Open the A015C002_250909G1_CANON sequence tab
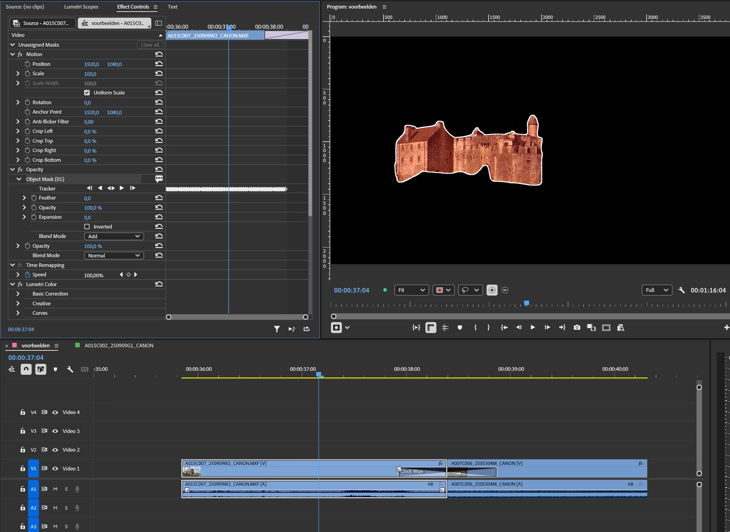Viewport: 730px width, 532px height. tap(119, 346)
